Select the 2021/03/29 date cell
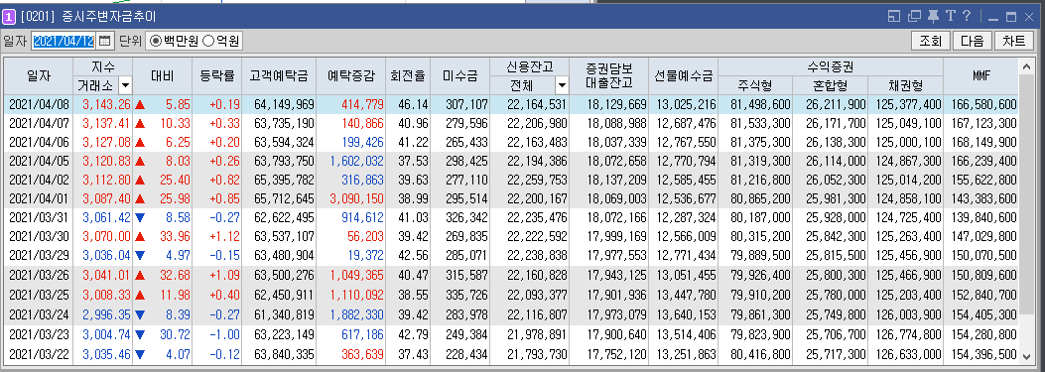 [x=39, y=255]
